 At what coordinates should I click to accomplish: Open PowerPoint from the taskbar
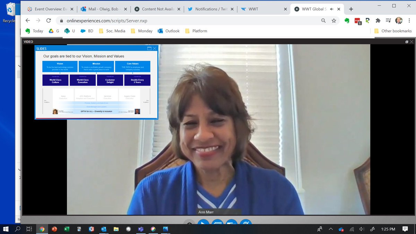pyautogui.click(x=54, y=229)
